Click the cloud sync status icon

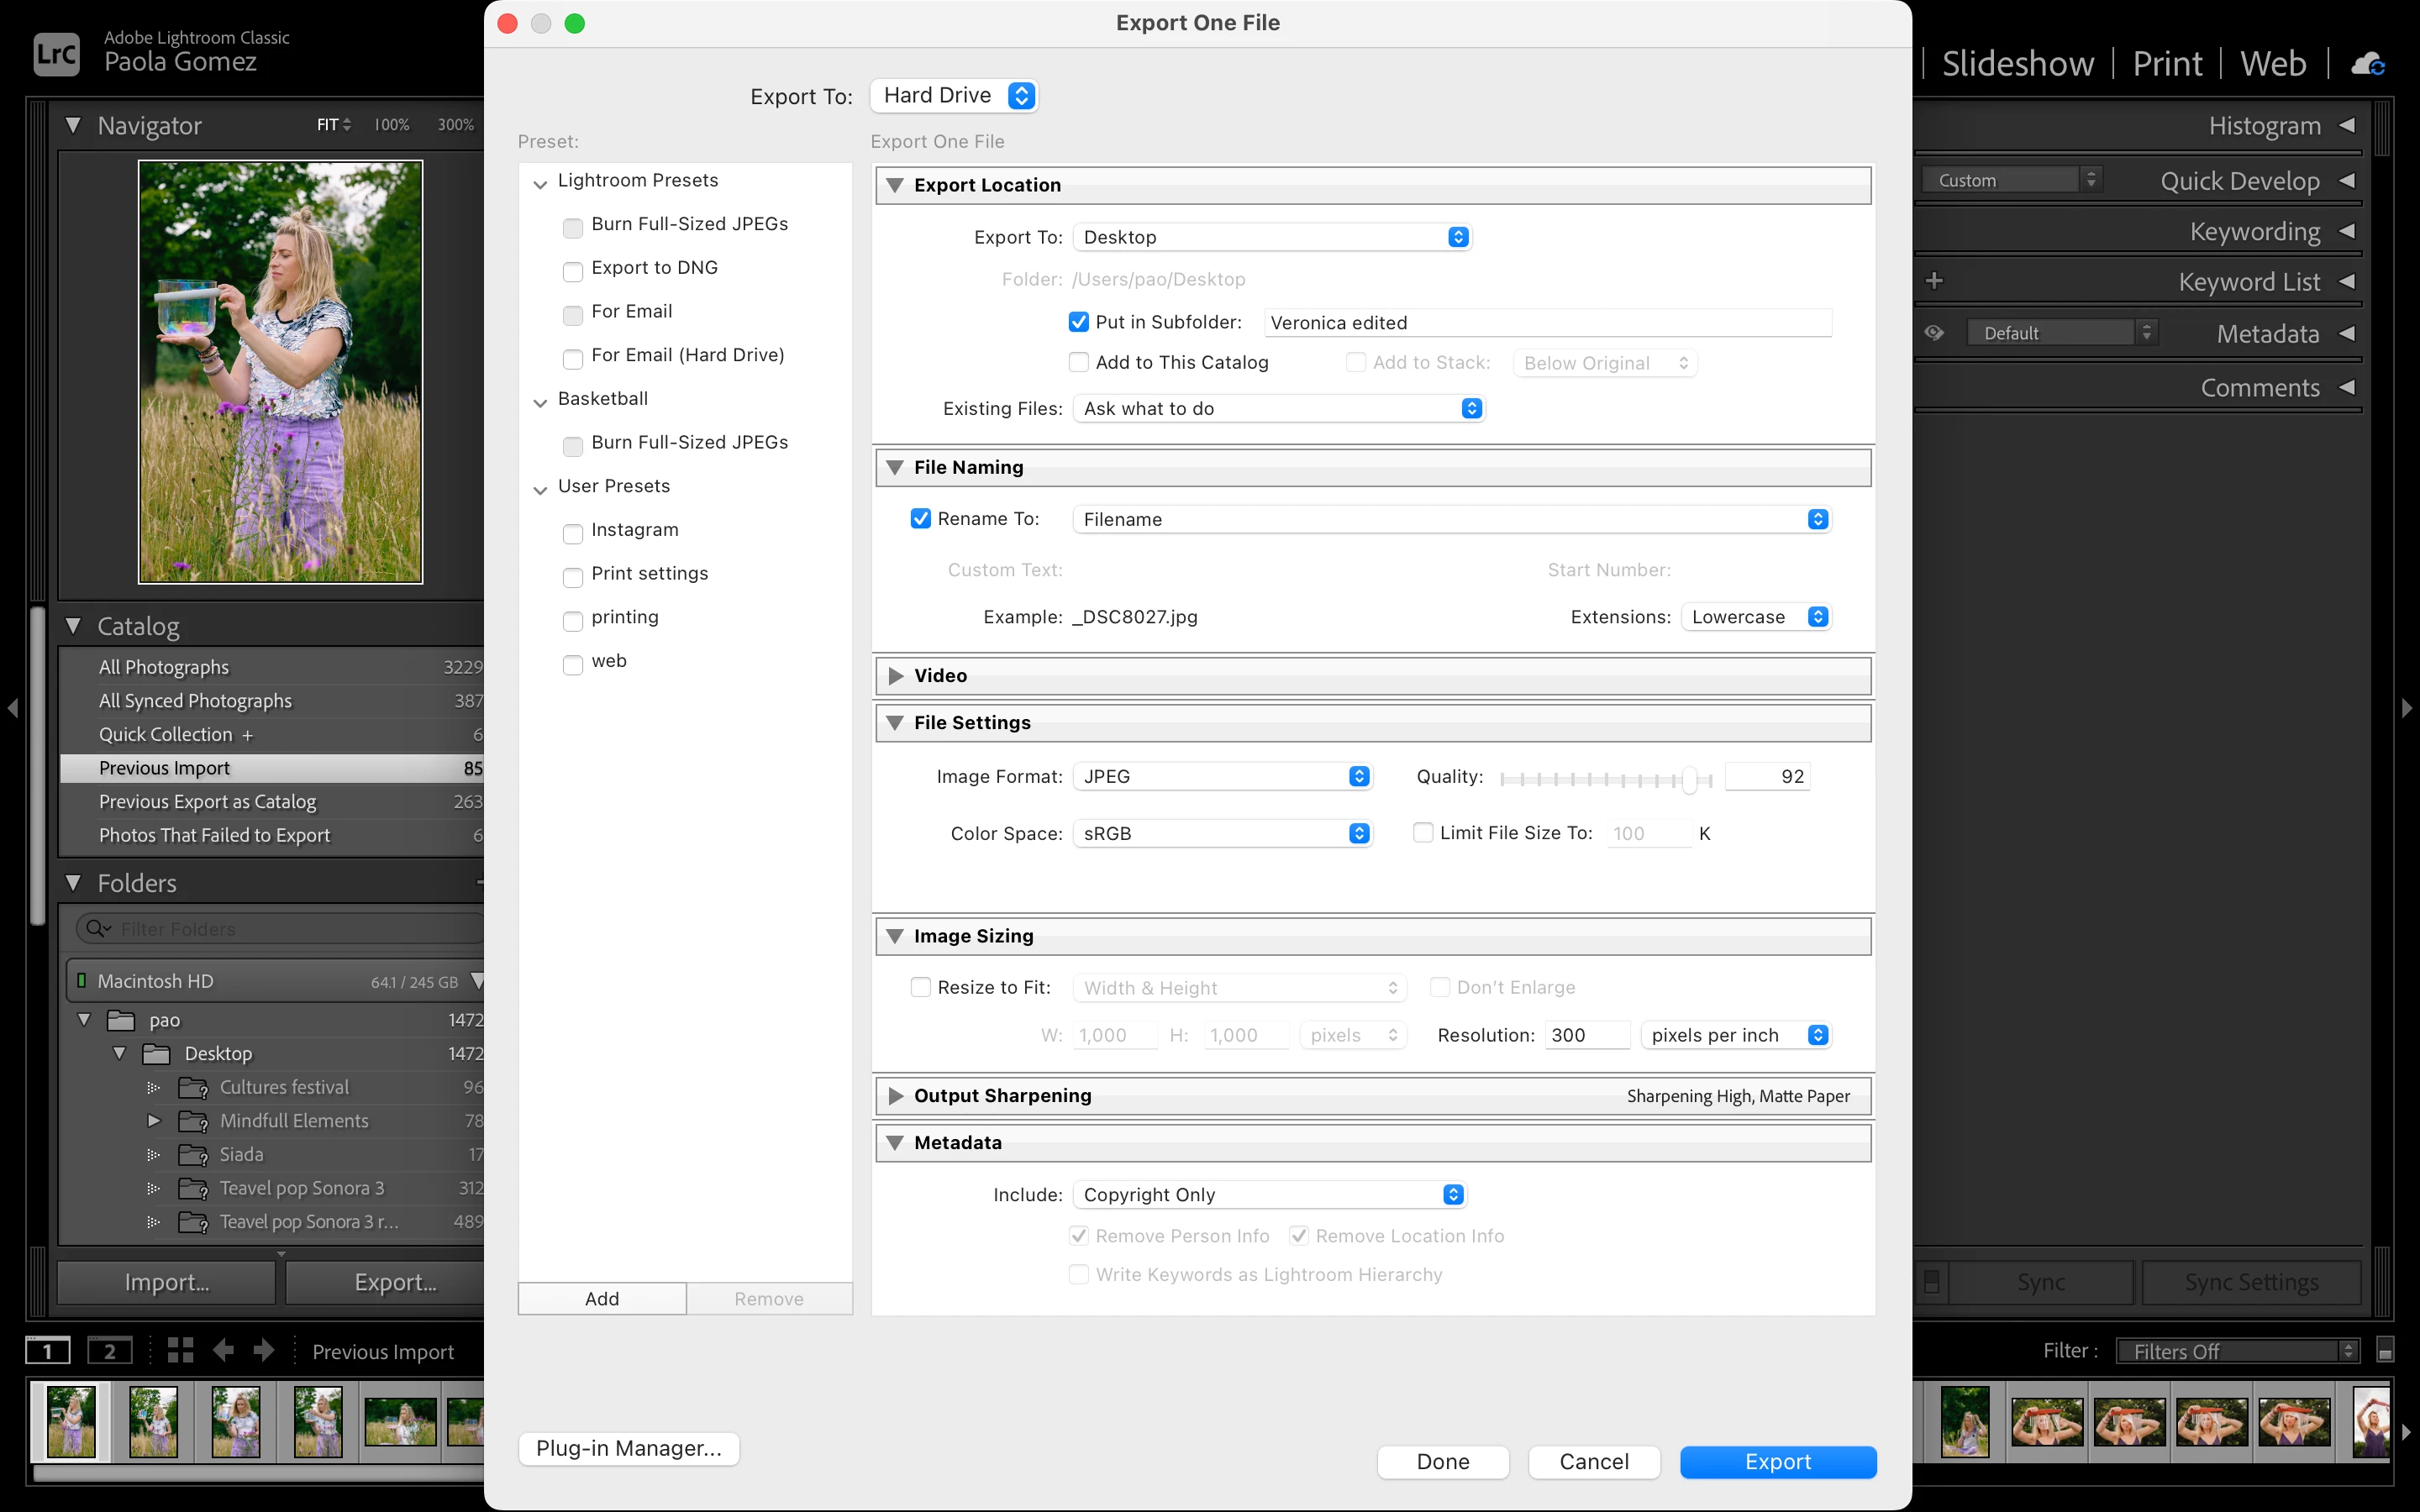coord(2367,64)
